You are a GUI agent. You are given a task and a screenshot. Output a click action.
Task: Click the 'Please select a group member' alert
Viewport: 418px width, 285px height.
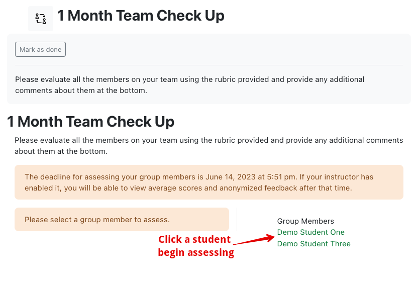[122, 220]
